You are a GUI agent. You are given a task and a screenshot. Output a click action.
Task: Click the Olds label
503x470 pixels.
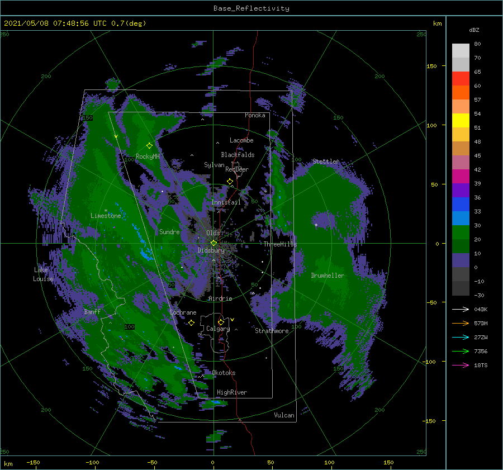click(213, 233)
